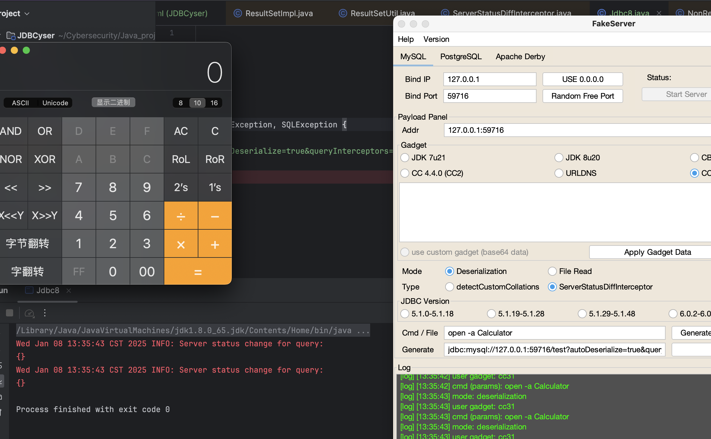Choose File Read mode
This screenshot has height=439, width=711.
point(552,271)
